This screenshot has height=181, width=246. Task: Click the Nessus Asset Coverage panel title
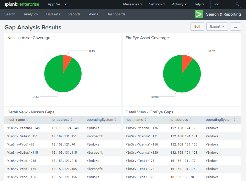tap(29, 38)
